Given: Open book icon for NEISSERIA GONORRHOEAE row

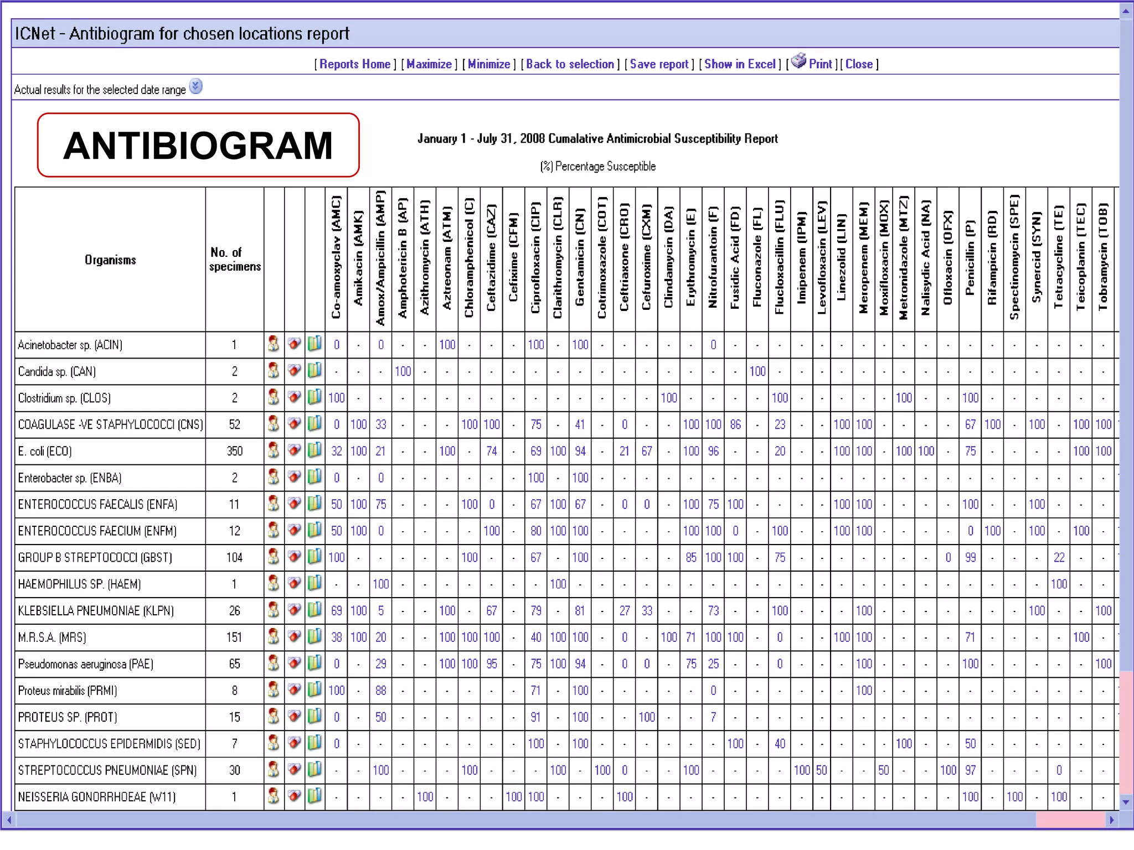Looking at the screenshot, I should coord(315,795).
